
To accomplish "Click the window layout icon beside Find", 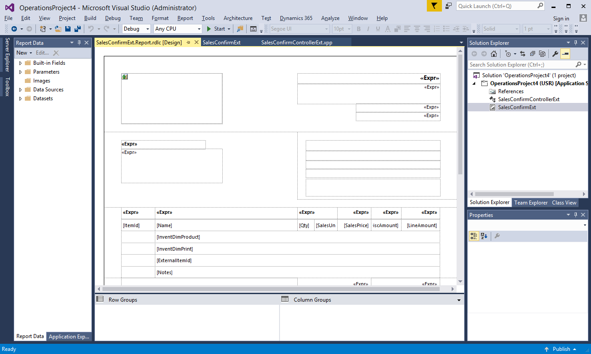I will click(x=253, y=29).
